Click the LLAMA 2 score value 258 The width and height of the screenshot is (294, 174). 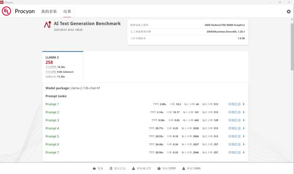pos(49,62)
